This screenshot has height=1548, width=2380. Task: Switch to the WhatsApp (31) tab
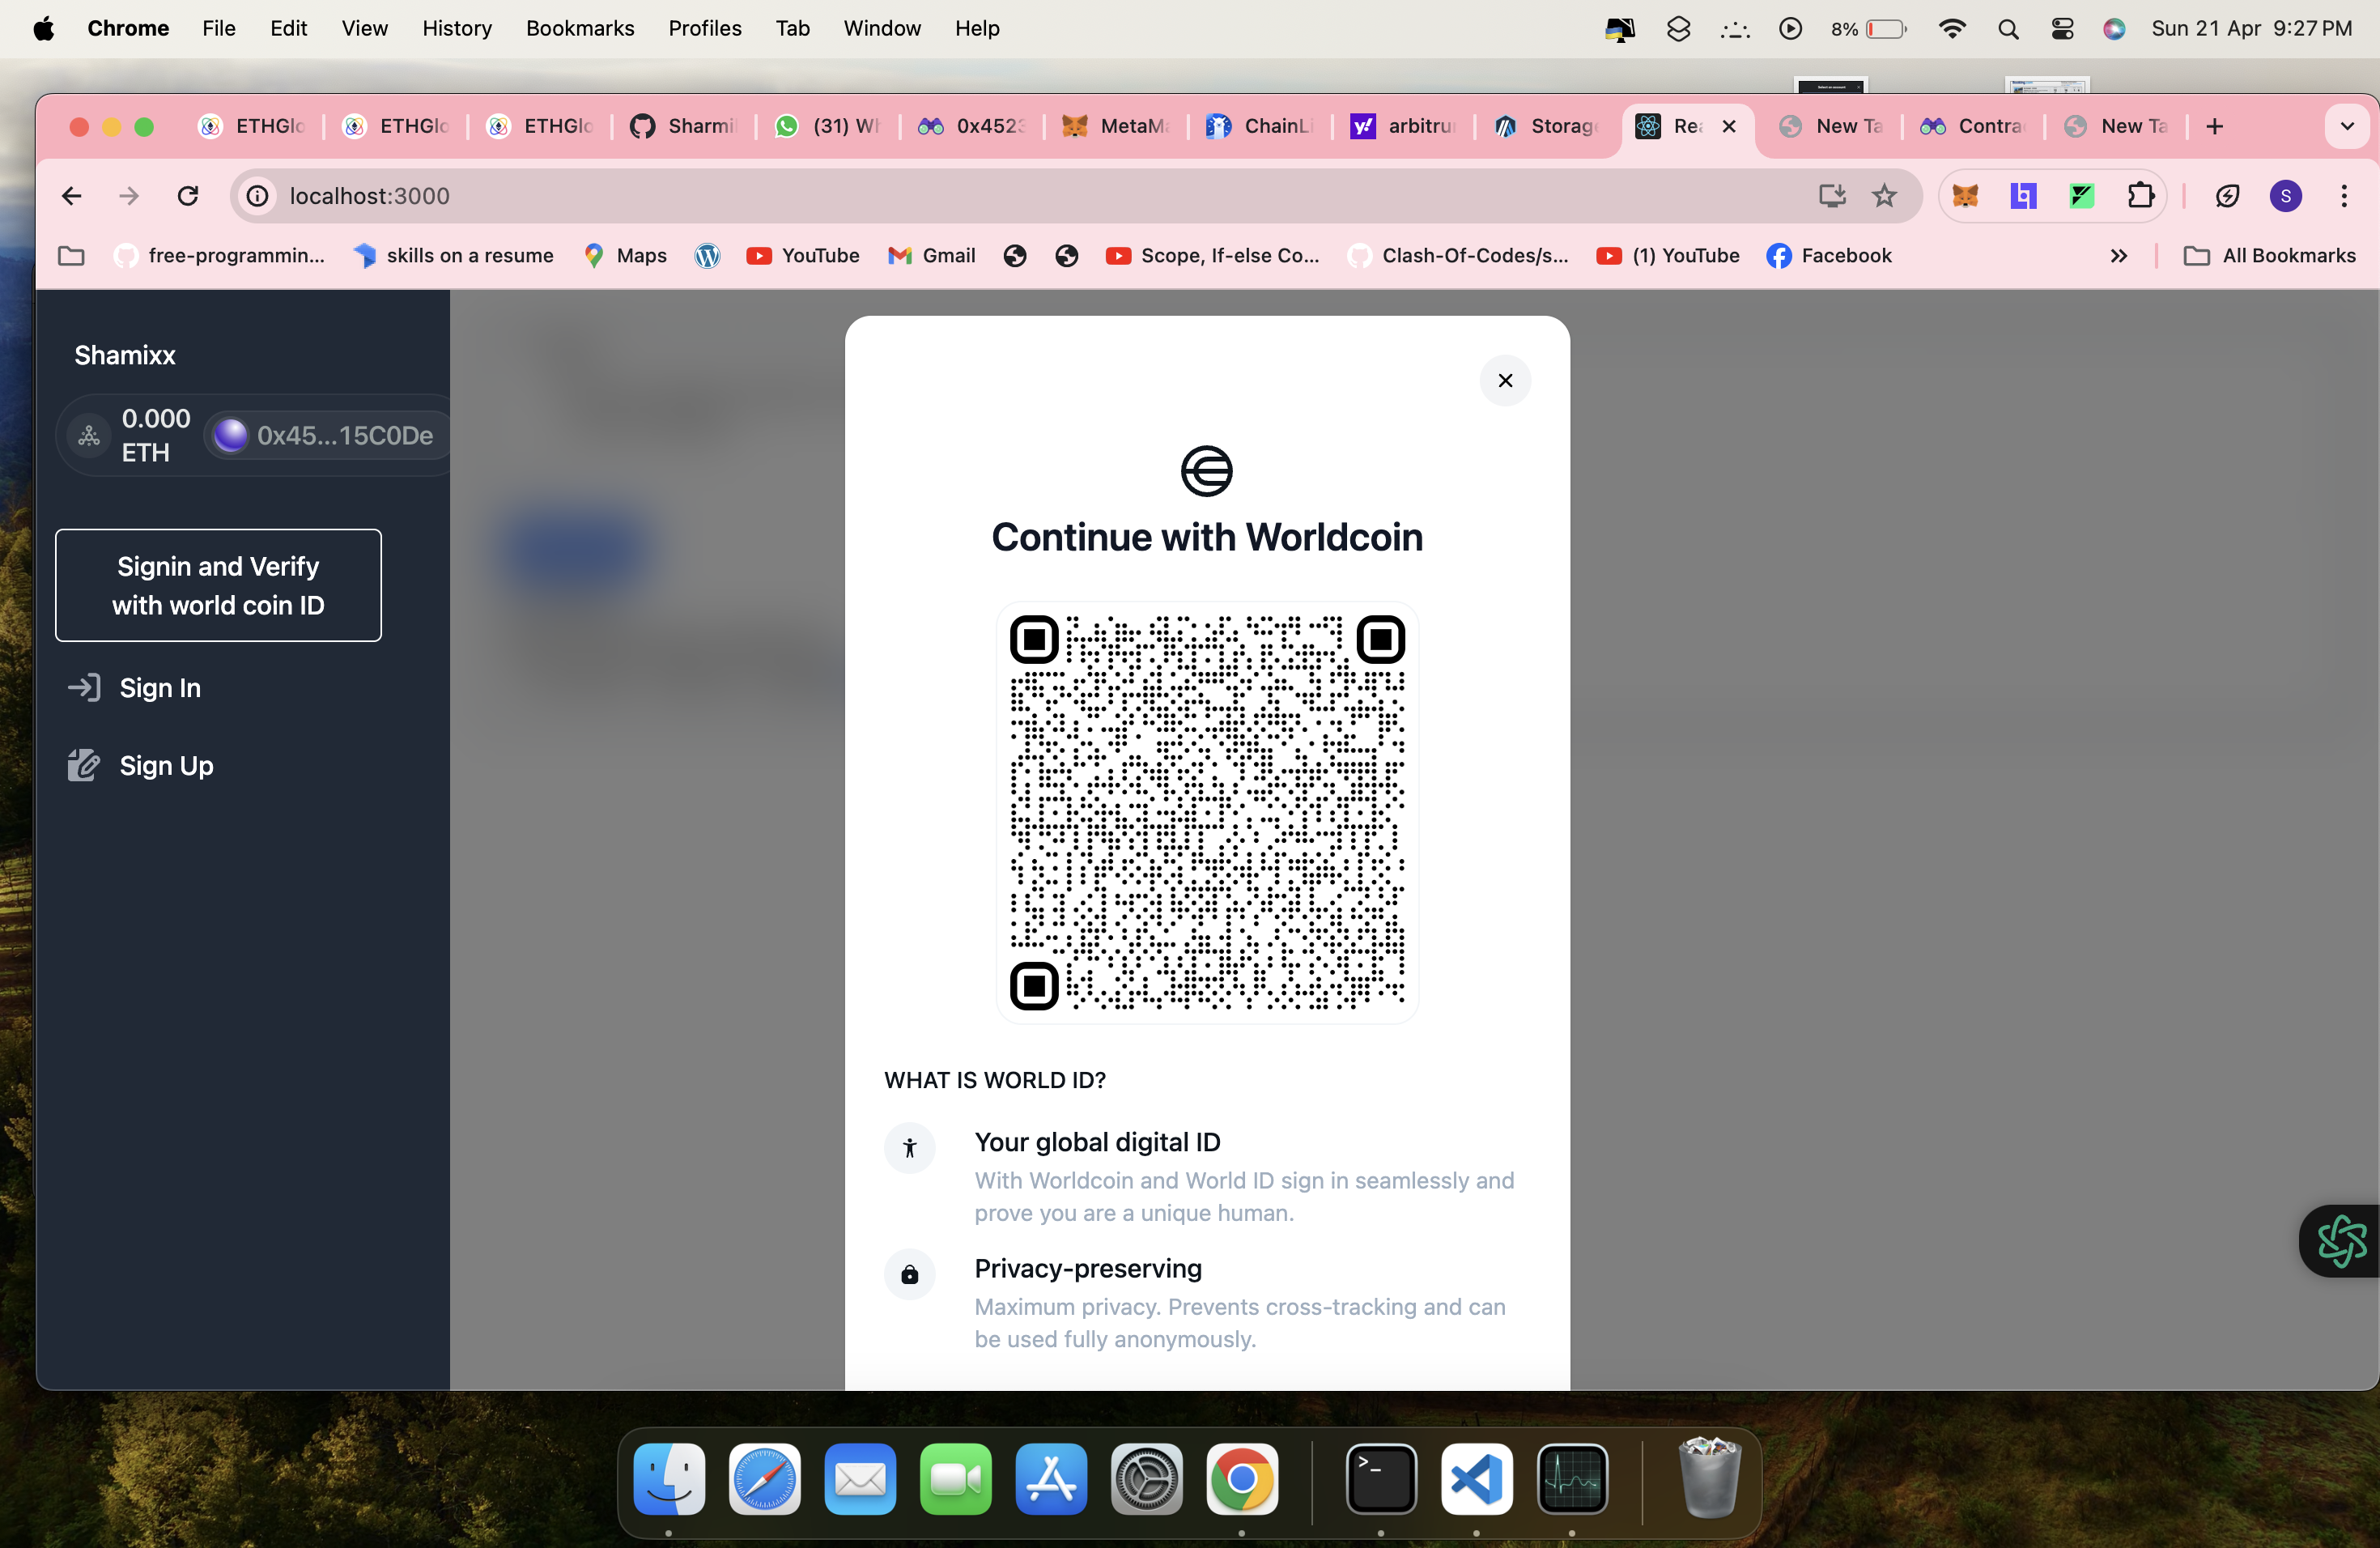[x=828, y=126]
